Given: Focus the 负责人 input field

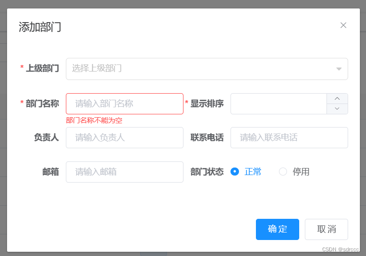Looking at the screenshot, I should (125, 137).
